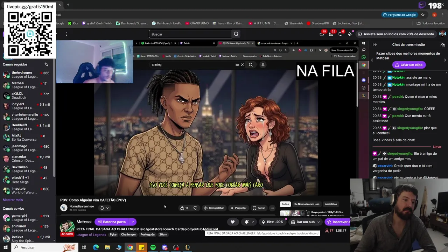Screen dimensions: 448x252
Task: Go back in clip banner with left chevron
Action: pos(372,60)
